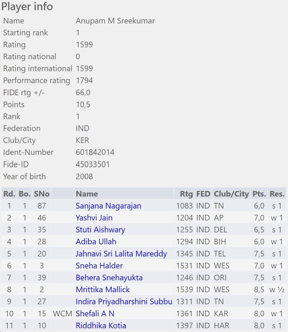The width and height of the screenshot is (288, 332).
Task: Open Sanjana Nagarajan's player link
Action: click(x=108, y=206)
